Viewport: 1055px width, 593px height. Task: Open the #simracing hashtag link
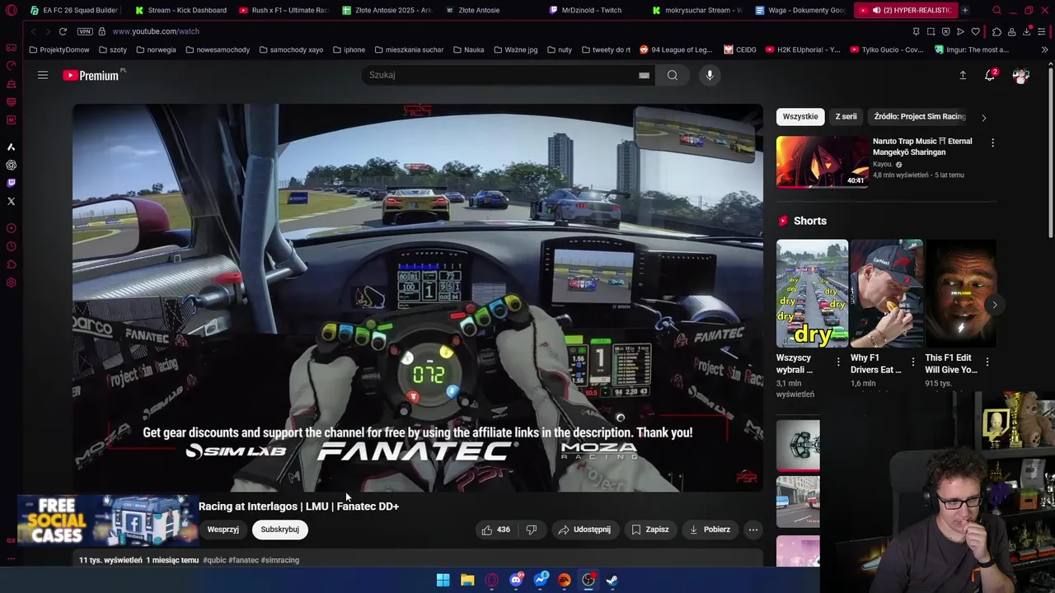pos(280,560)
